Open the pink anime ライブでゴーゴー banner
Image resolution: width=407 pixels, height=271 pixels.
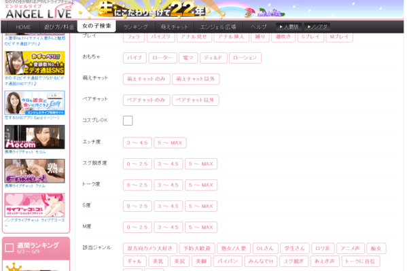pos(35,205)
